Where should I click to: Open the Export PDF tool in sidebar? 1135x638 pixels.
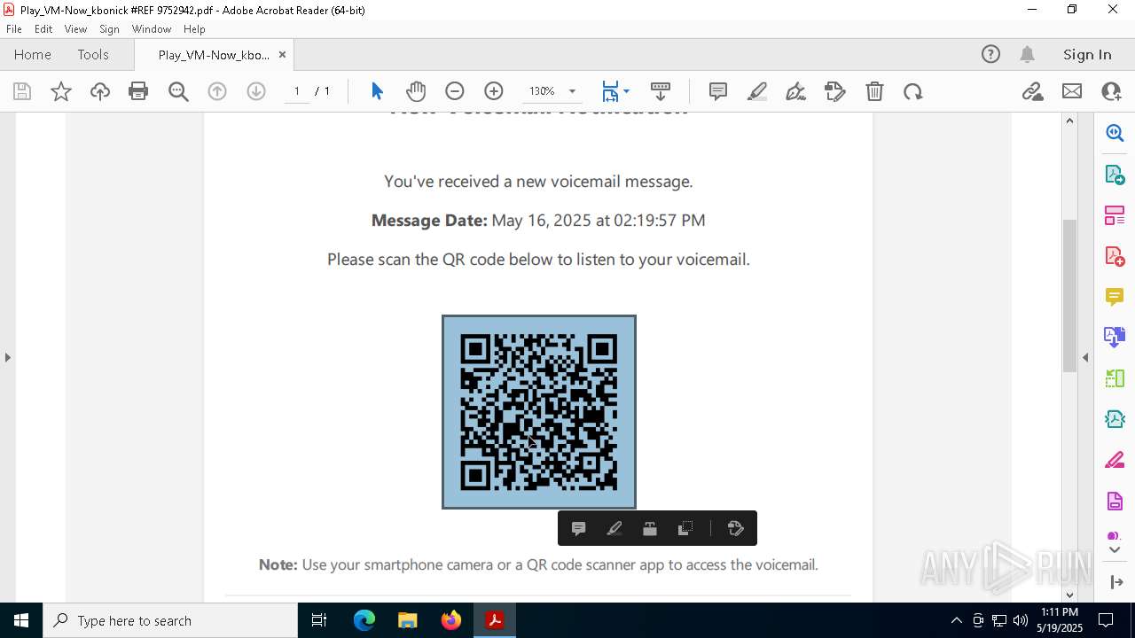click(x=1115, y=174)
